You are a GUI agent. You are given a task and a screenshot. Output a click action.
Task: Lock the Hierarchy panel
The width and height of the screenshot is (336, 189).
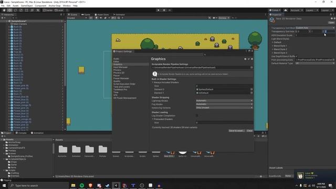61,15
